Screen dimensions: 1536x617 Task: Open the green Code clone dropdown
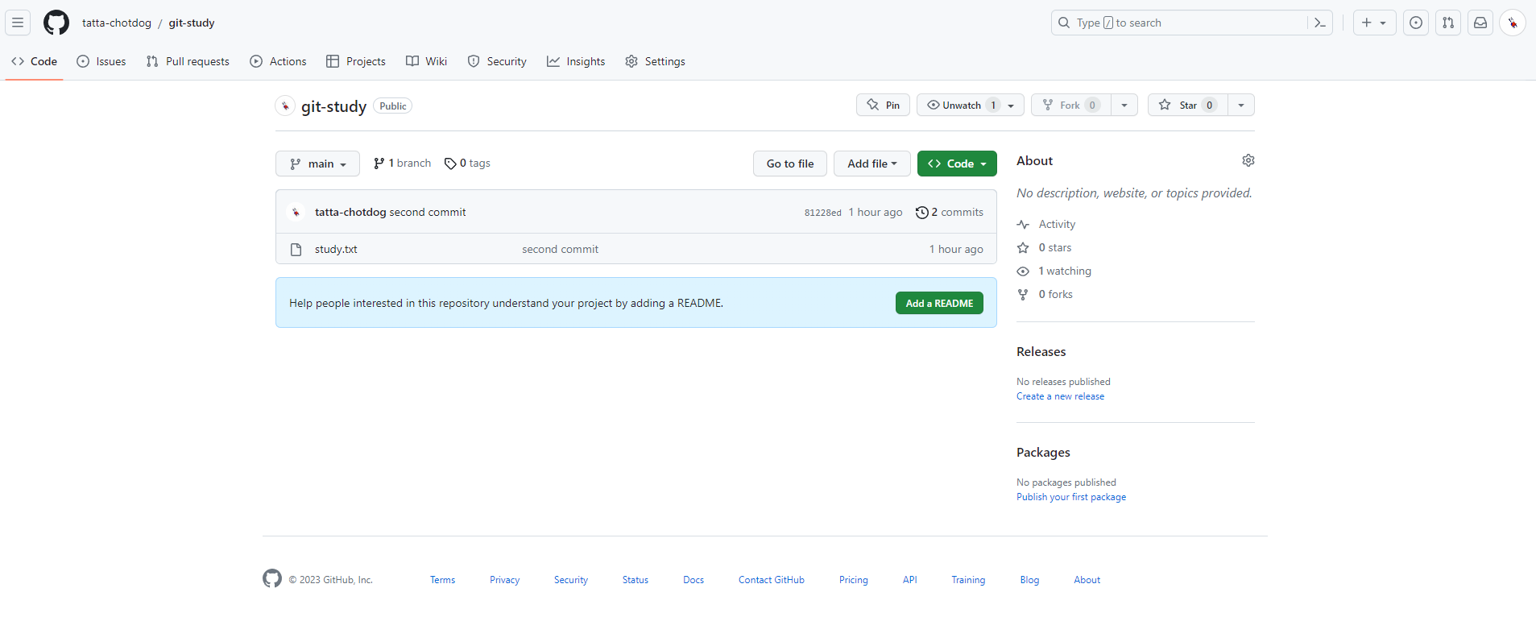pos(957,164)
